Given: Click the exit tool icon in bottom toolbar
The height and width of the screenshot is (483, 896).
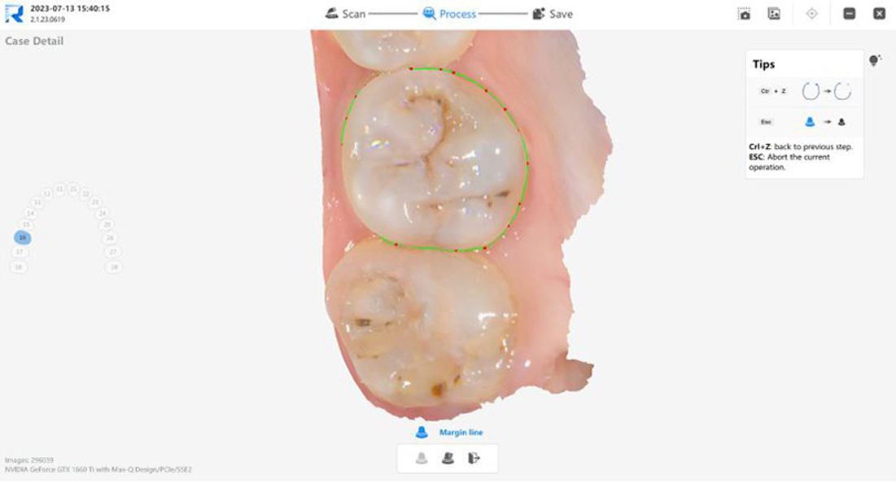Looking at the screenshot, I should pos(474,458).
